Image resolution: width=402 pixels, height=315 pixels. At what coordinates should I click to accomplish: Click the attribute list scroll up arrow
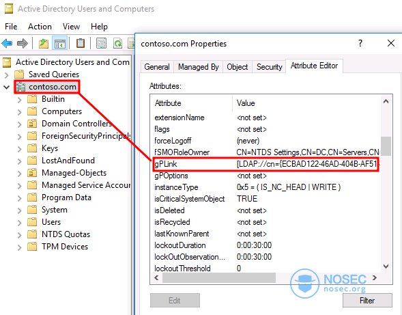(x=386, y=101)
